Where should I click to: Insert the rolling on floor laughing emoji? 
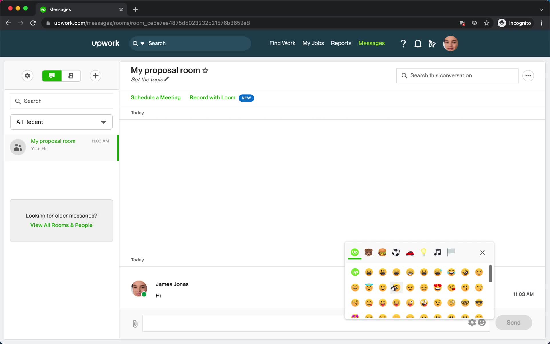(465, 272)
